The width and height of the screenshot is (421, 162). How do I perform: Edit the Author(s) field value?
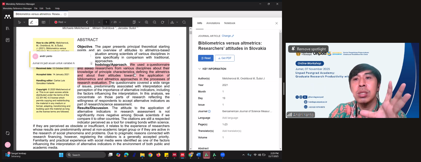pos(243,79)
